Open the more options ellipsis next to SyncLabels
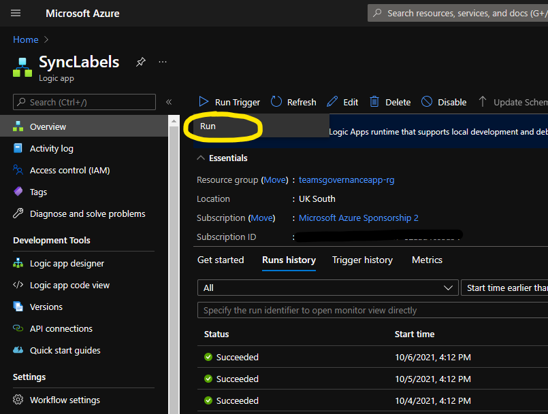The image size is (548, 414). [x=163, y=62]
